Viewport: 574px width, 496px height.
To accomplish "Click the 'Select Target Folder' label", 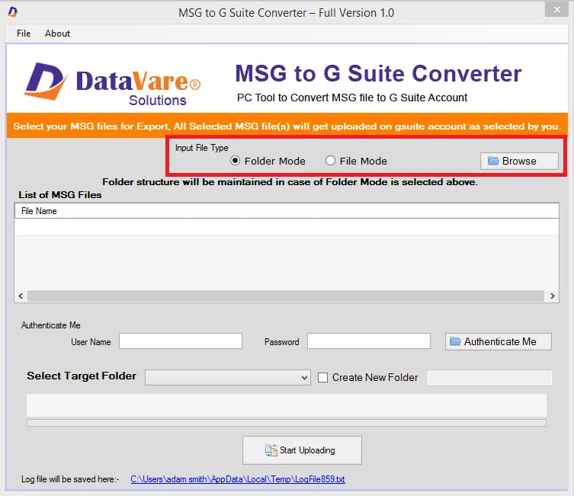I will (x=82, y=376).
